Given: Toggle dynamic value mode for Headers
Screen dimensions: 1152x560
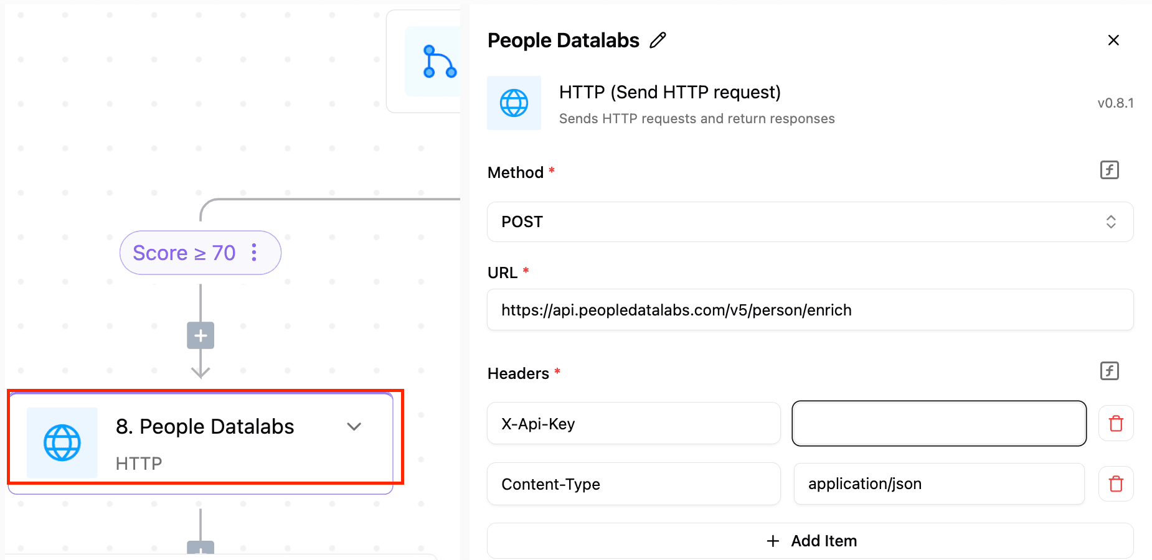Looking at the screenshot, I should (x=1109, y=371).
